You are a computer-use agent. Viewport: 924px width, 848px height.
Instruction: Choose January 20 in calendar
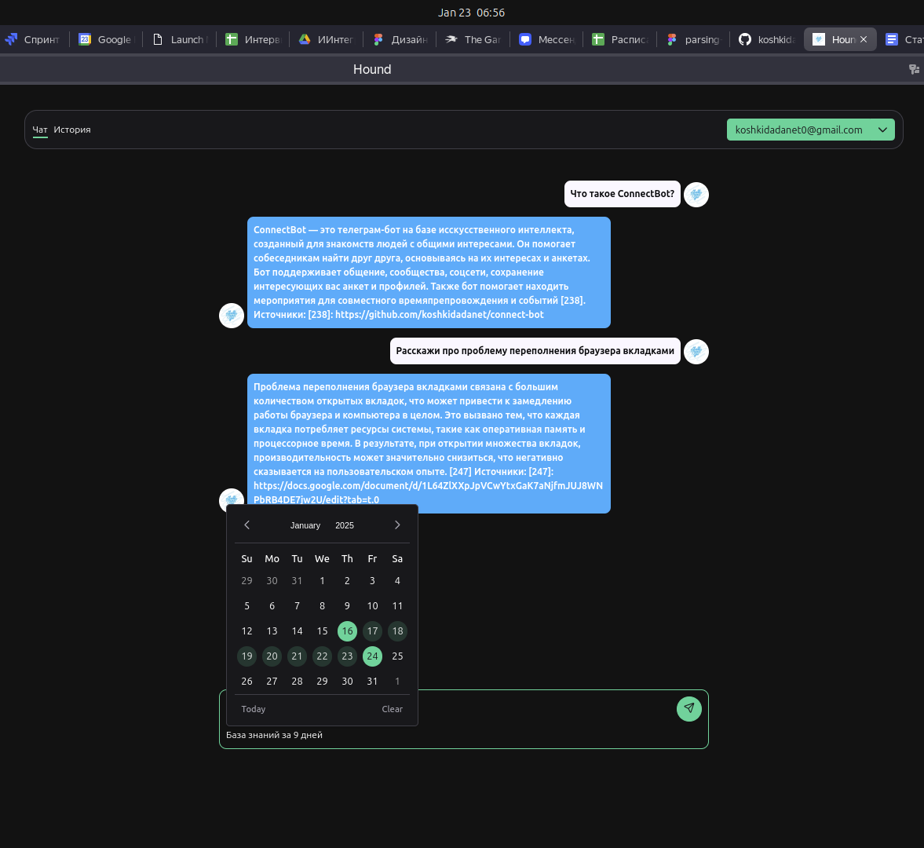(272, 656)
